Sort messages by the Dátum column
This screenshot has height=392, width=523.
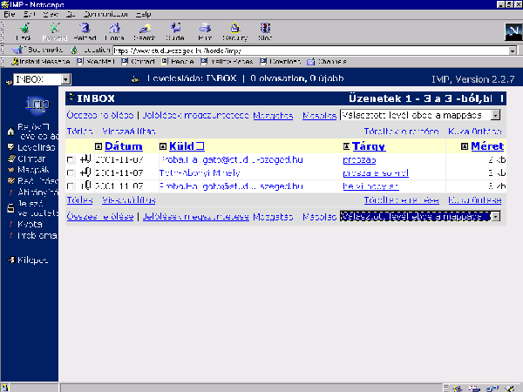pyautogui.click(x=123, y=146)
